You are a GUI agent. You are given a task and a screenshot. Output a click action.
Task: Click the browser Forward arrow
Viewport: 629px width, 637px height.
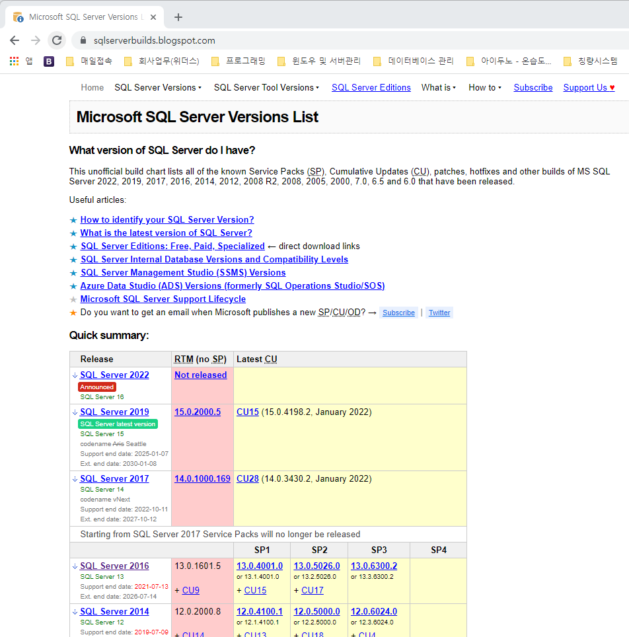point(36,40)
